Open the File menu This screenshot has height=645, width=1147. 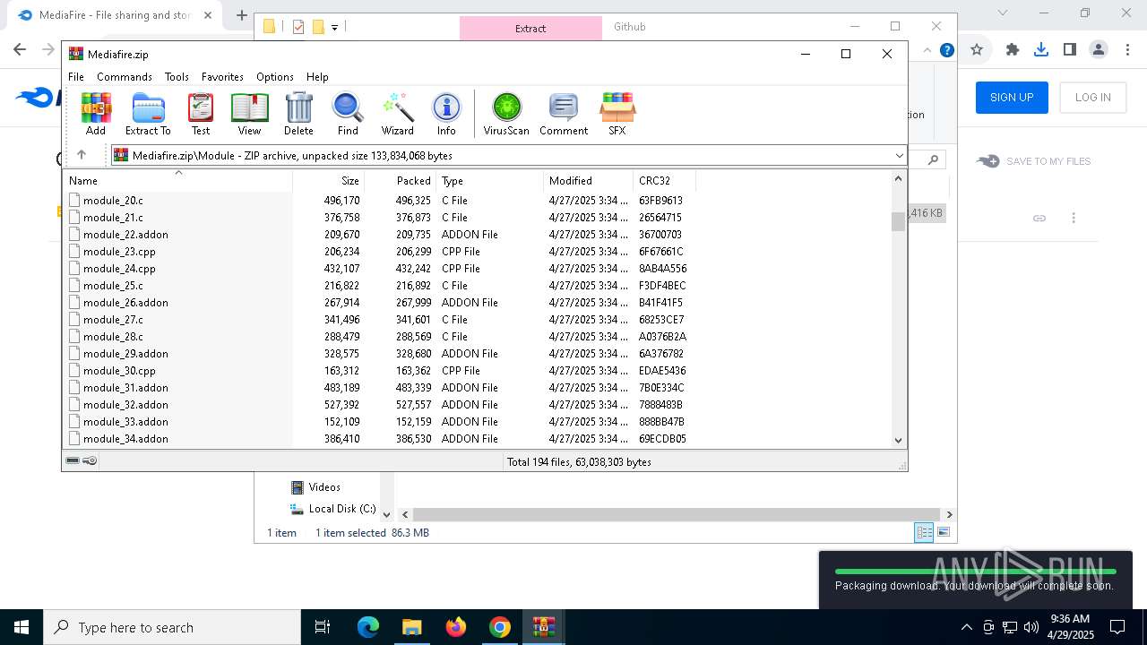pyautogui.click(x=76, y=77)
